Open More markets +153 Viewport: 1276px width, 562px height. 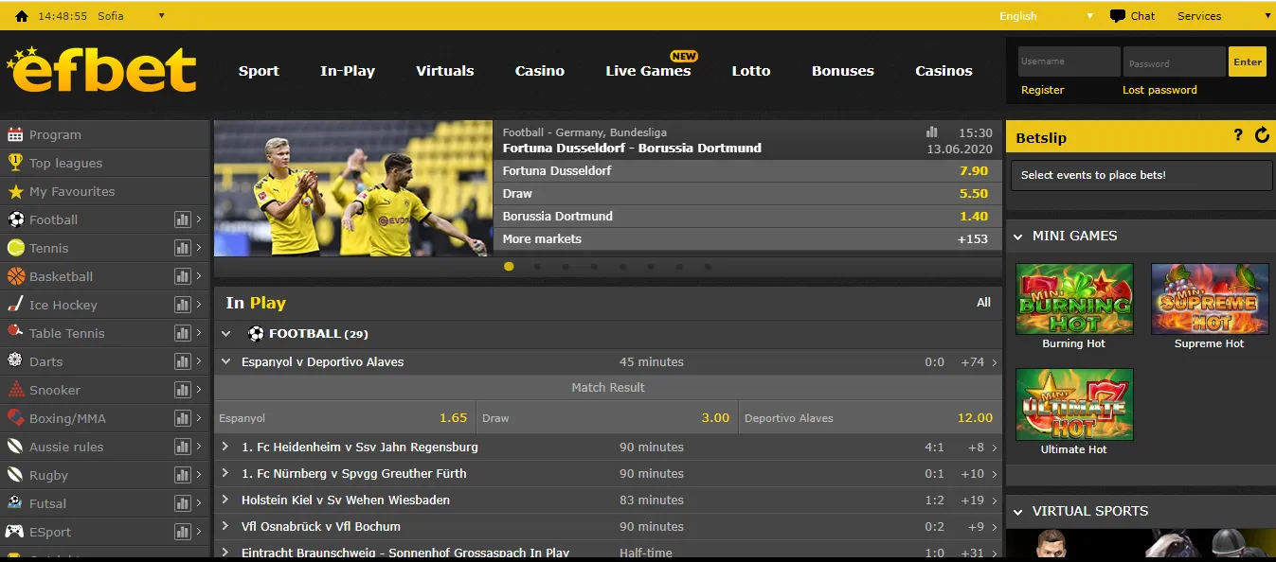click(747, 238)
